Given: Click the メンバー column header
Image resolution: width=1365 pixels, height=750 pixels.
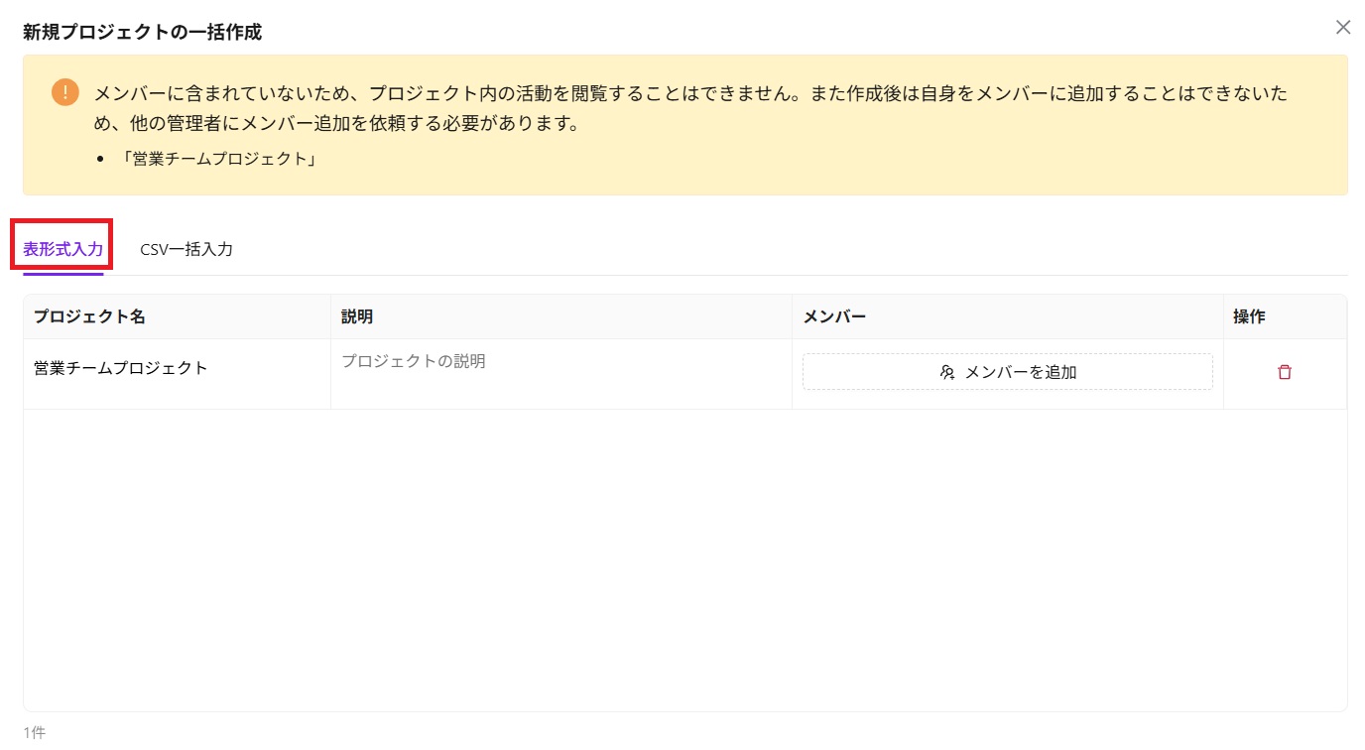Looking at the screenshot, I should pos(1007,317).
